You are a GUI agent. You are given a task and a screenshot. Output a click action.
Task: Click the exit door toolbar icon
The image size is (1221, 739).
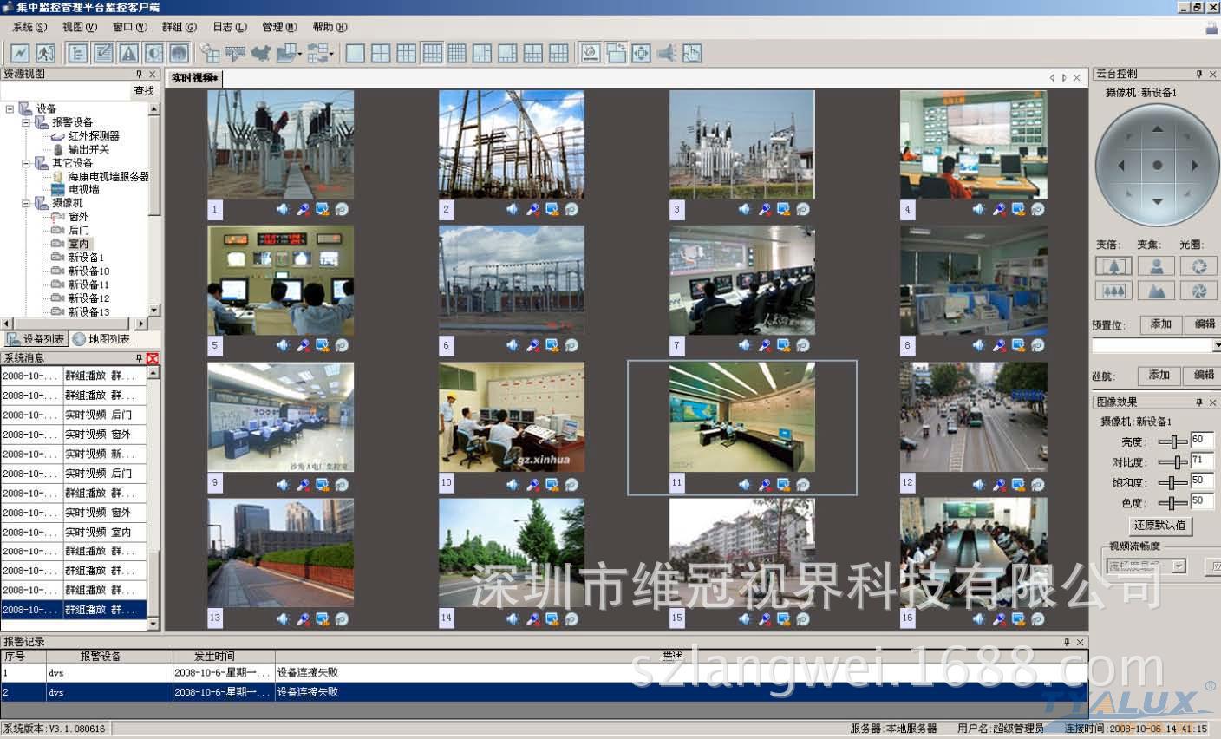(45, 53)
